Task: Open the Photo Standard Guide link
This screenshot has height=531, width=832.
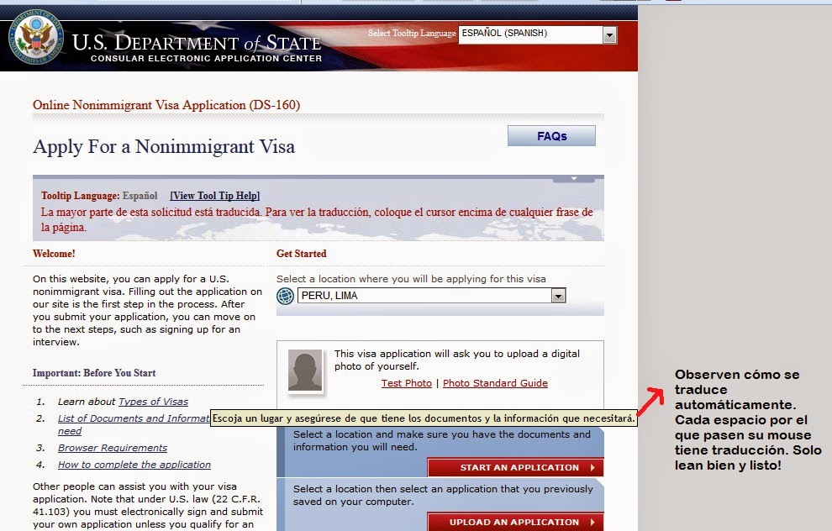Action: [x=495, y=383]
